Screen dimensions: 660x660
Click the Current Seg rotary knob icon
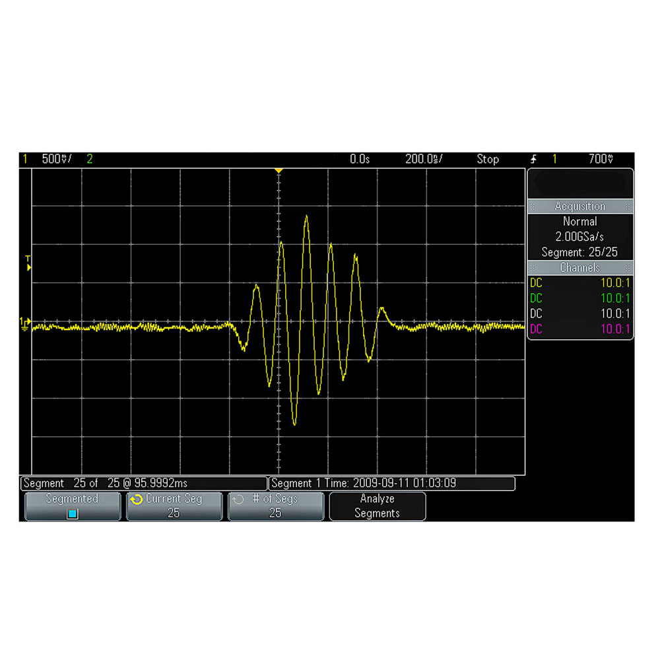pyautogui.click(x=137, y=499)
